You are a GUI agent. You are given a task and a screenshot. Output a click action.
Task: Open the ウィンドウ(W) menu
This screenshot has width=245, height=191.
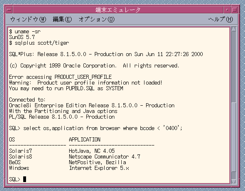28,20
